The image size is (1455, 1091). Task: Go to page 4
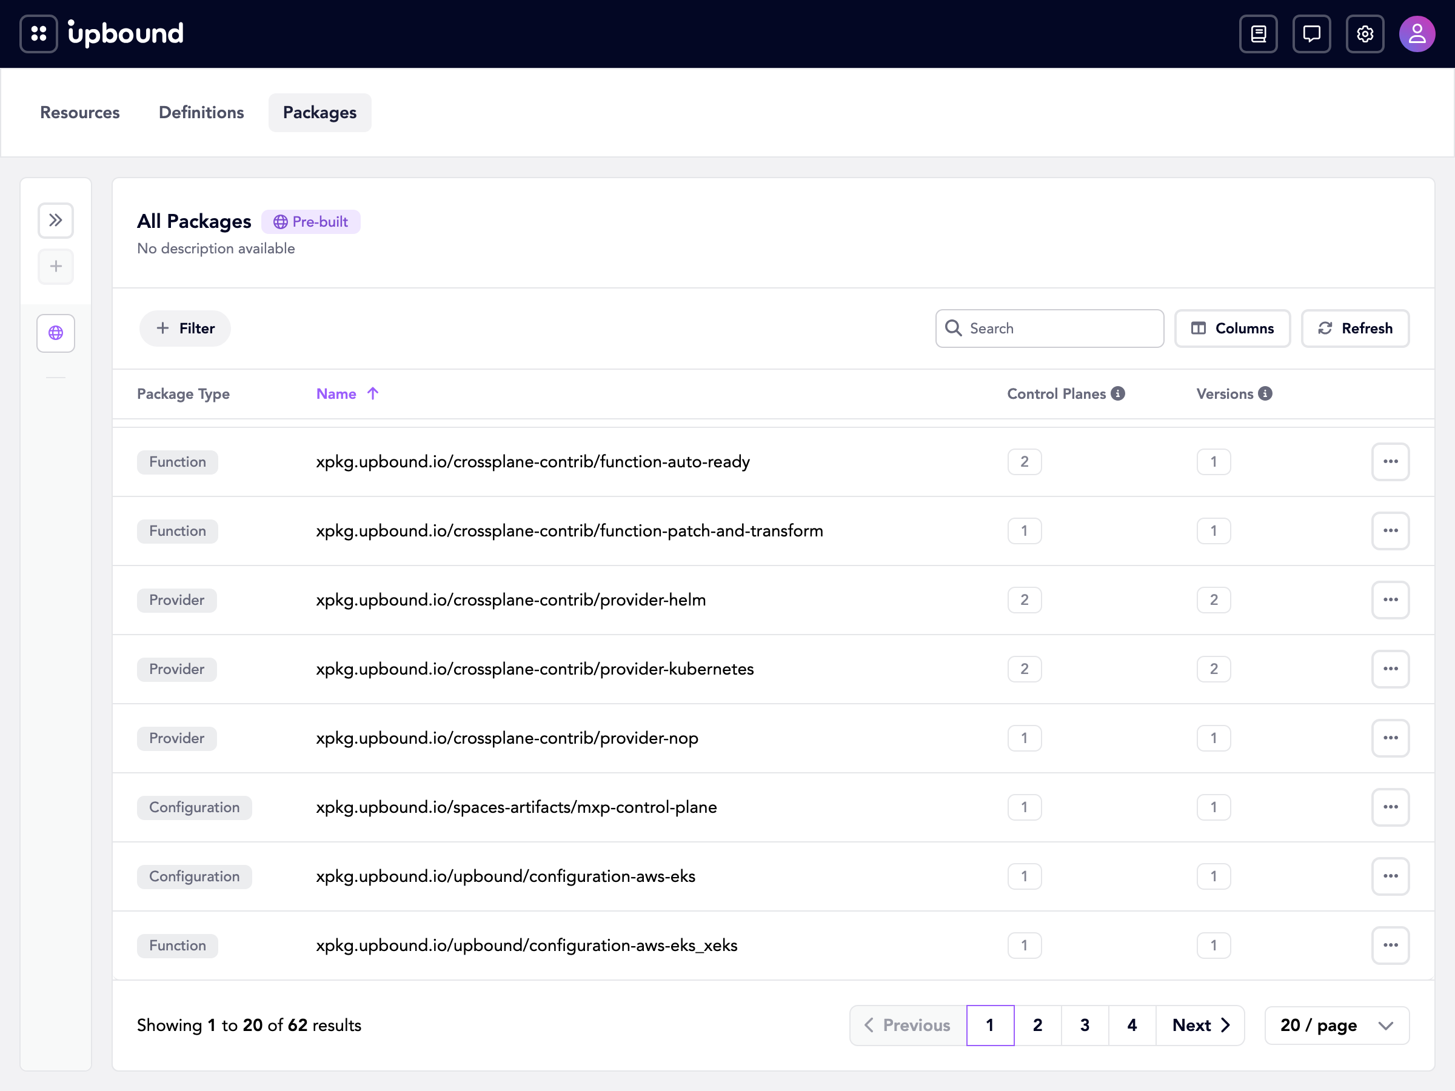pos(1132,1026)
